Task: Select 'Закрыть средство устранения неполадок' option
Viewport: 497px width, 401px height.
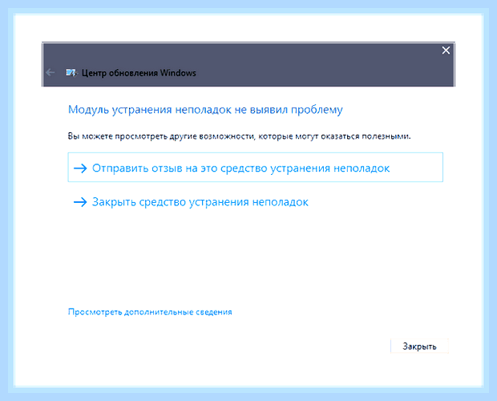Action: [191, 202]
